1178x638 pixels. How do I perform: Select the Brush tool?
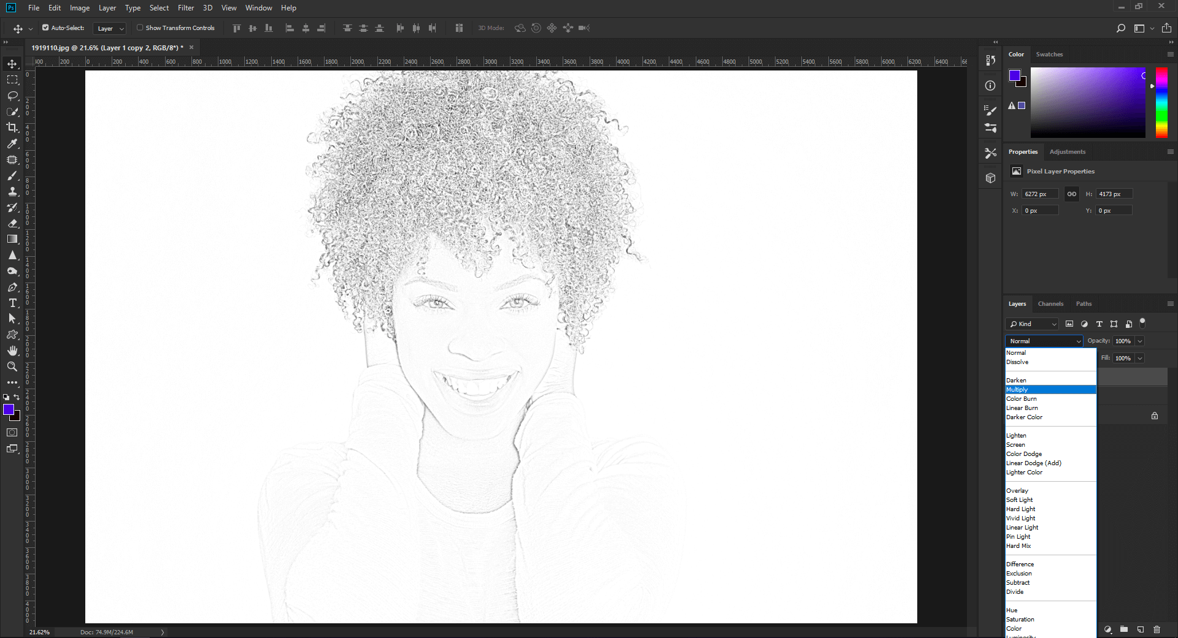tap(12, 176)
